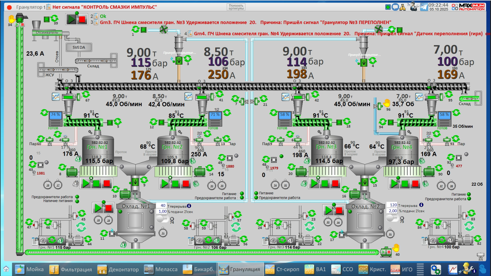The image size is (491, 276).
Task: Open the Telegram notification icon
Action: (424, 7)
